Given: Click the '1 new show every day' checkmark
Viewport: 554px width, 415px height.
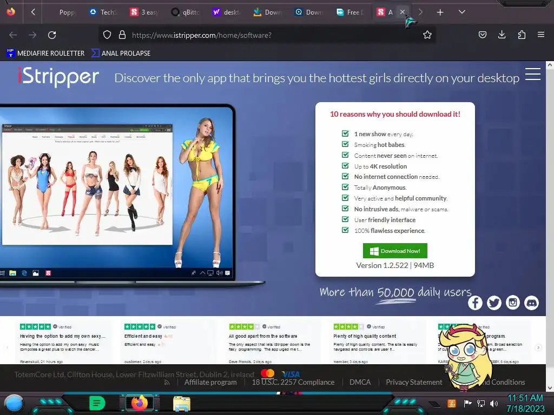Looking at the screenshot, I should [345, 133].
